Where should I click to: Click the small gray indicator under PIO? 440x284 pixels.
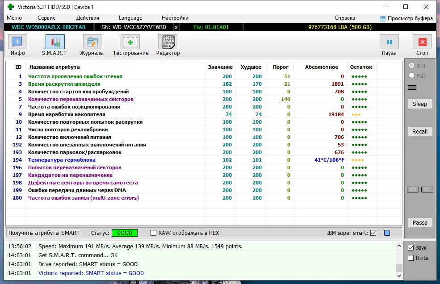tap(412, 88)
